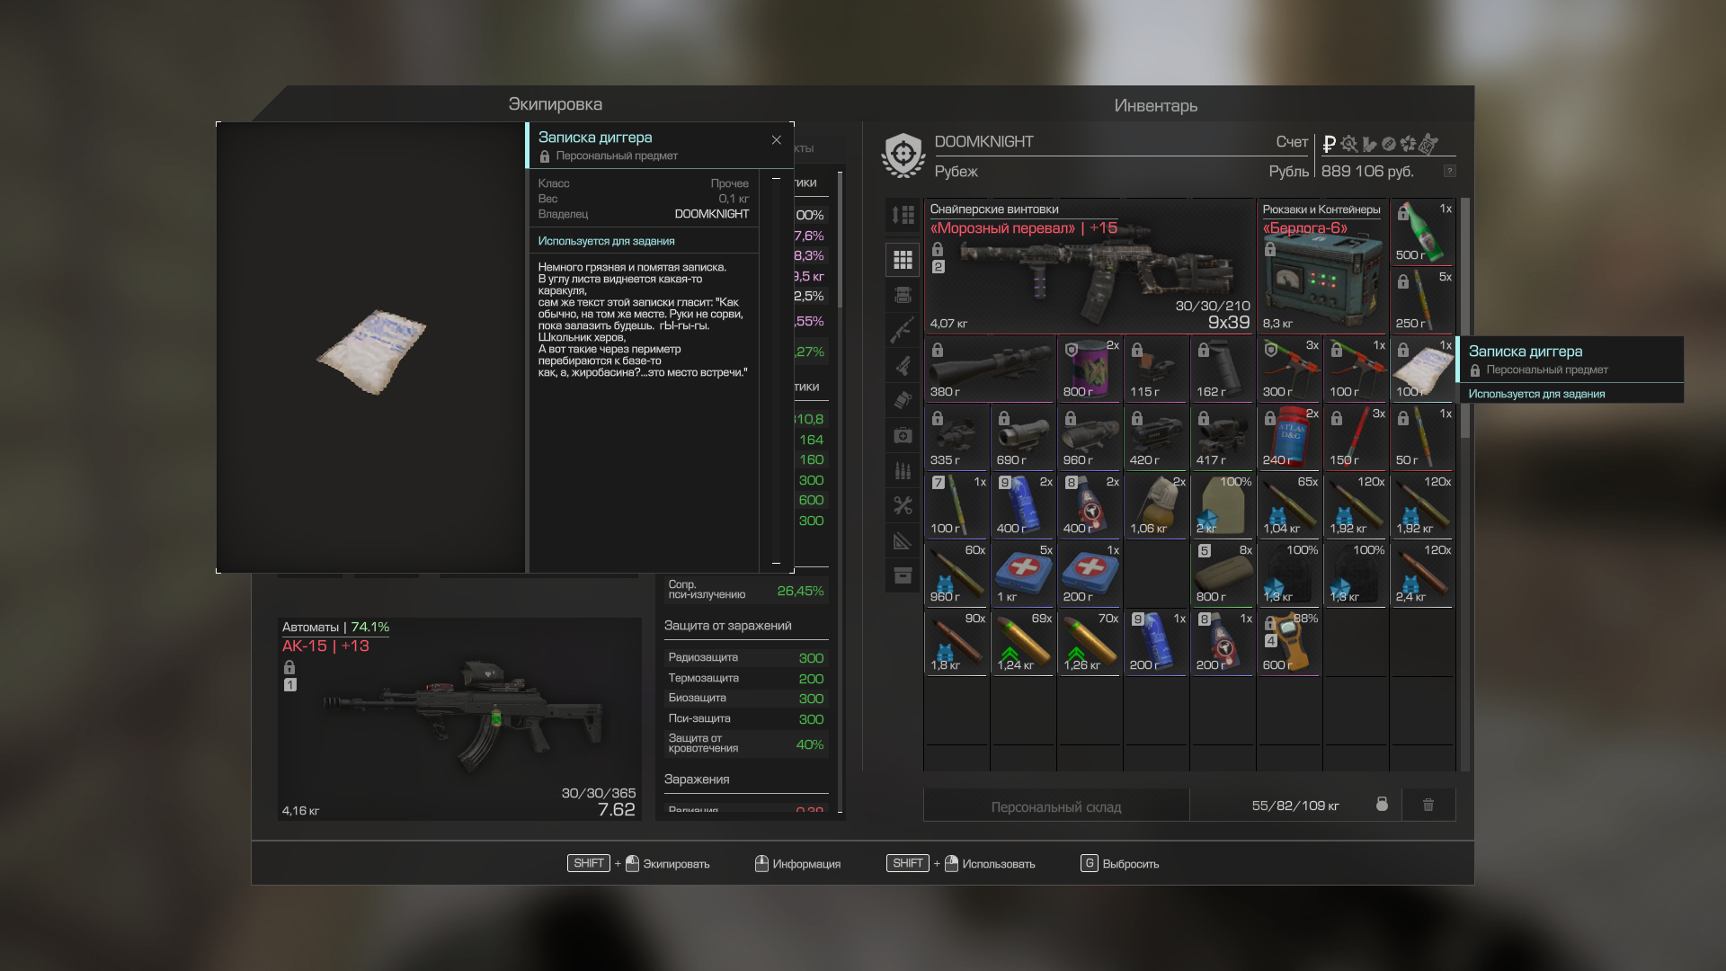Click the inventory grid scrollbar

[1465, 318]
